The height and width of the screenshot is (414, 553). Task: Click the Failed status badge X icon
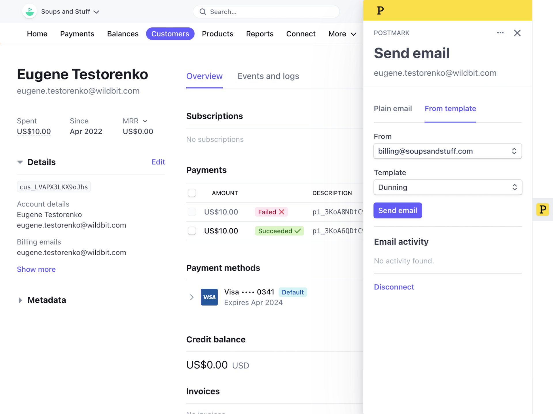[281, 212]
